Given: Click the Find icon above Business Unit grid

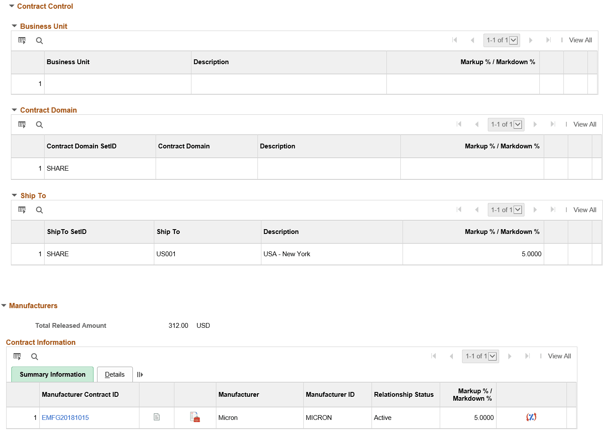Looking at the screenshot, I should 39,40.
